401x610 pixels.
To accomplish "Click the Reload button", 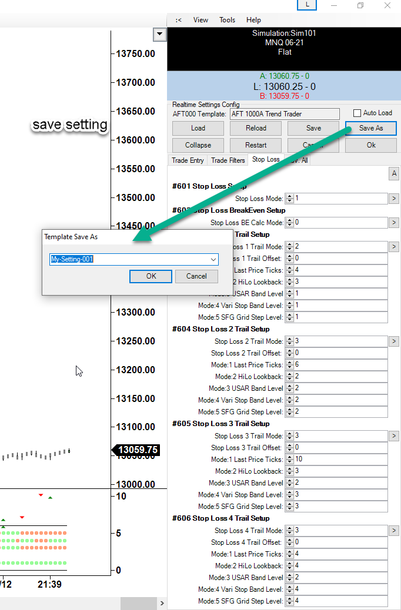I will [256, 128].
